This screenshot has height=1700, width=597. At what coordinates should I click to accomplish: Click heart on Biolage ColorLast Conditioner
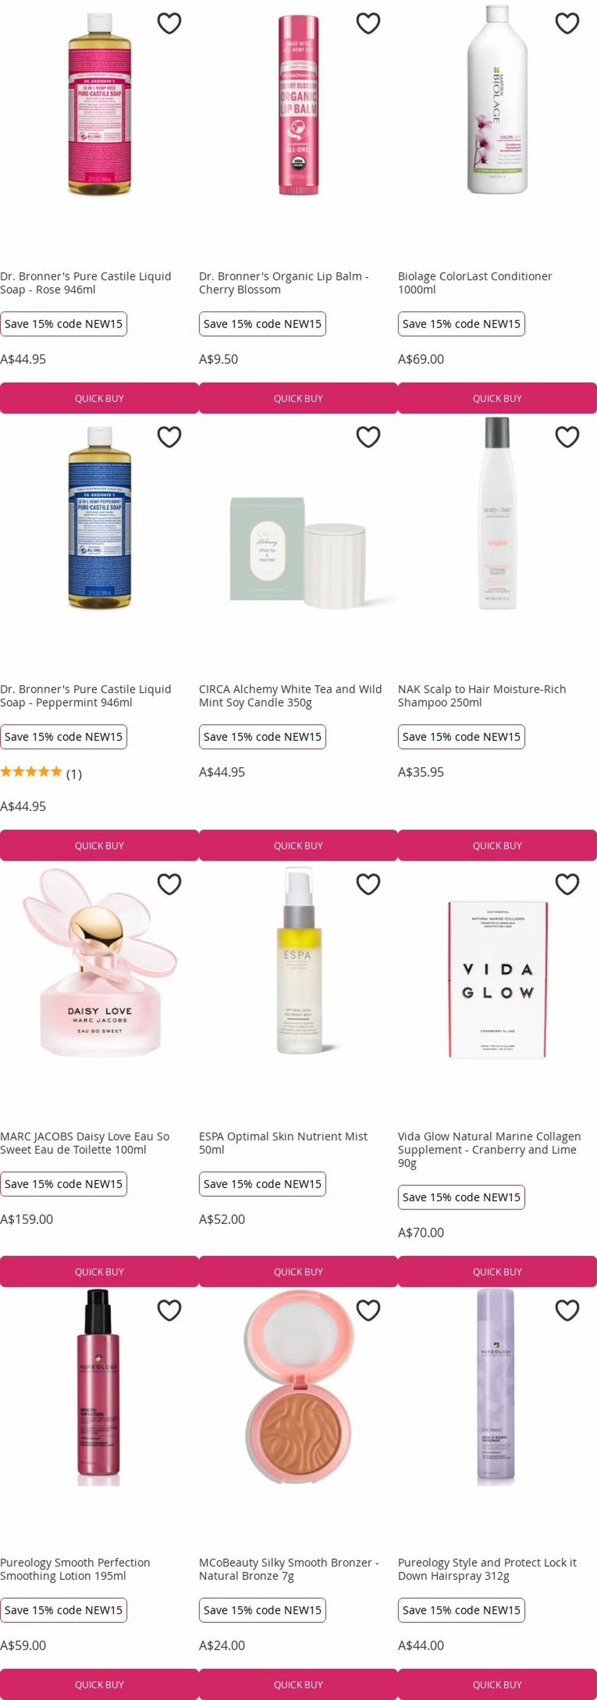568,23
